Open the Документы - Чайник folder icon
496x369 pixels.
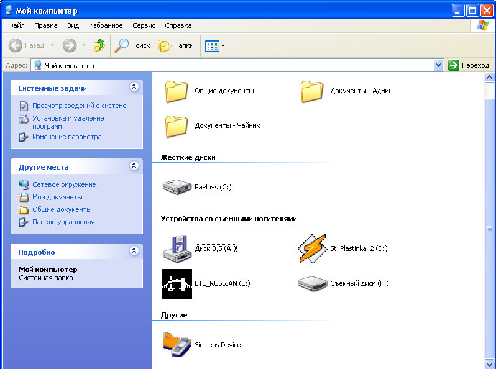coord(176,126)
